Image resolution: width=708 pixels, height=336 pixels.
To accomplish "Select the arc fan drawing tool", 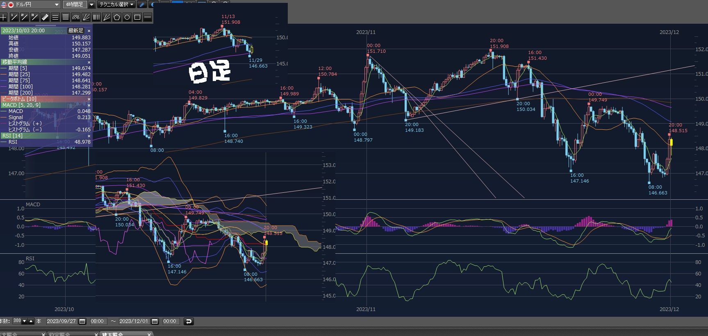I will (x=75, y=17).
